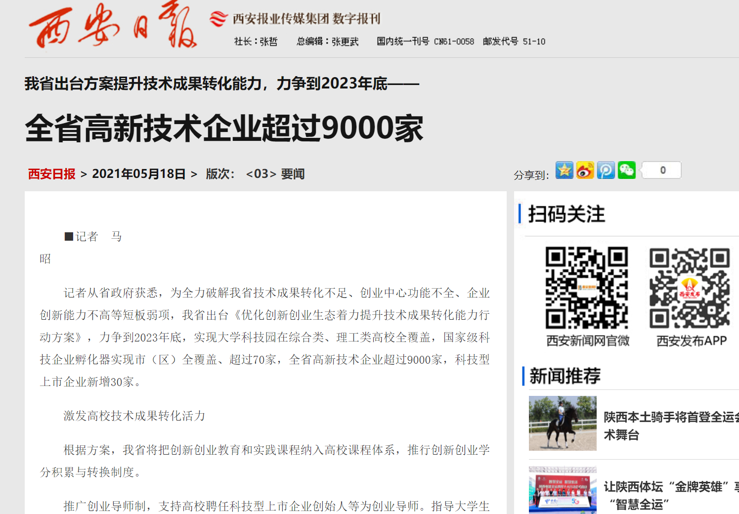
Task: Click the 社长:张哲 text
Action: coord(256,42)
